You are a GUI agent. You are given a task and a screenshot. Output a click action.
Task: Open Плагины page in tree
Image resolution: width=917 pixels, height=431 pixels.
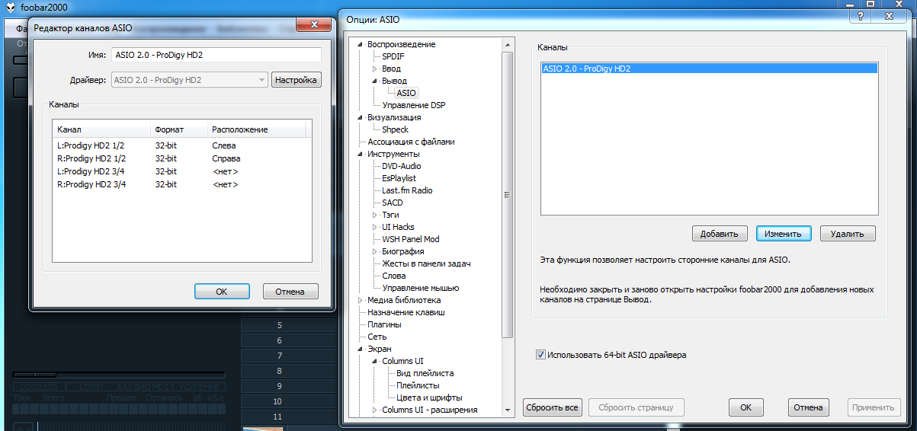[x=384, y=324]
